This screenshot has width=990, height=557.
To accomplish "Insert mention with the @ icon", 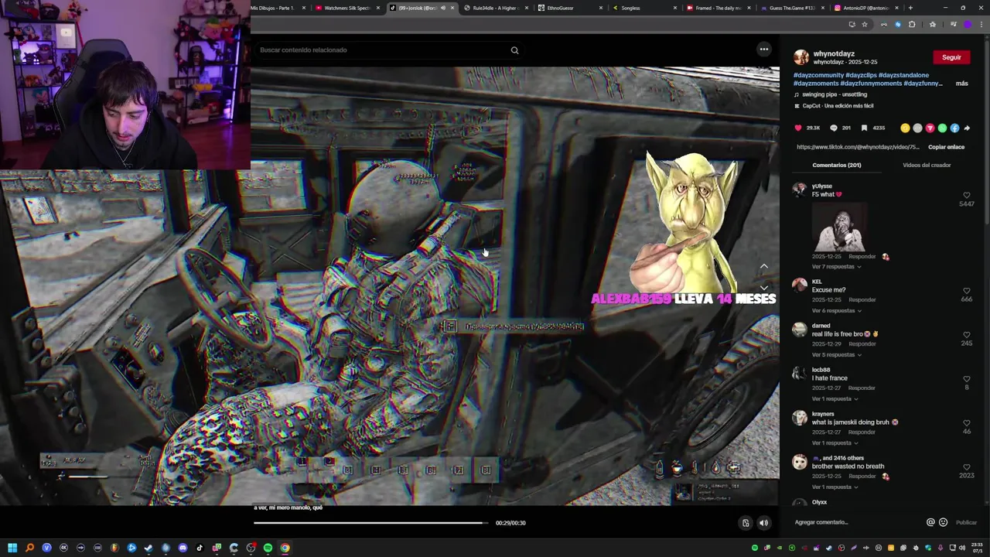I will (x=930, y=522).
